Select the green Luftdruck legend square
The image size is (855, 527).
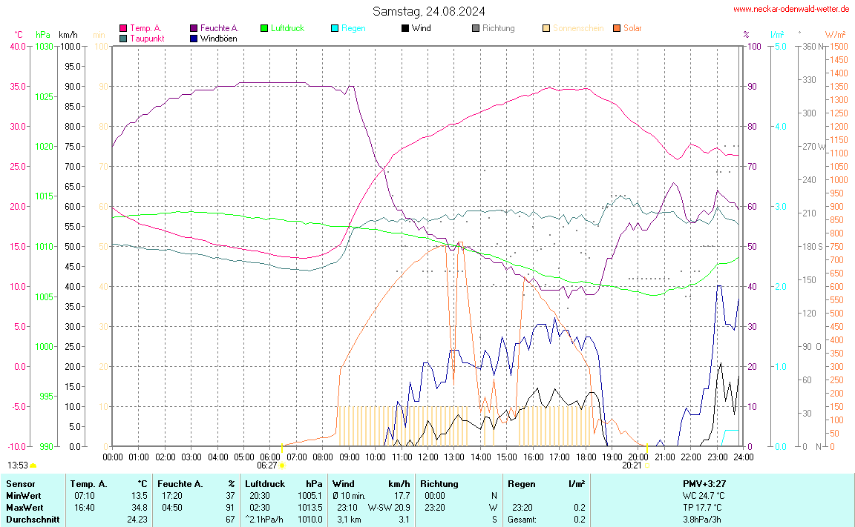point(264,28)
